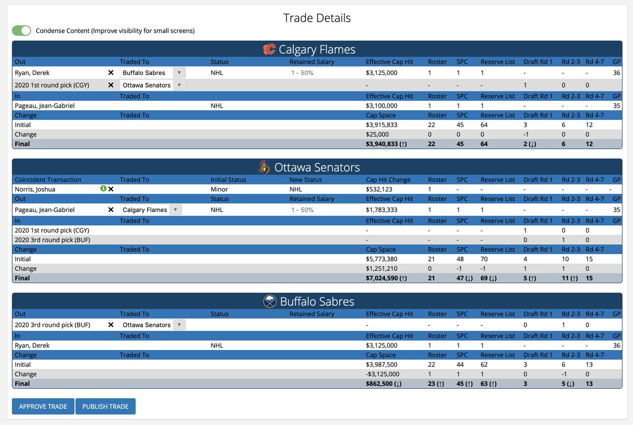This screenshot has width=633, height=425.
Task: Open Traded To dropdown for Pageau, Jean-Gabriel
Action: (151, 210)
